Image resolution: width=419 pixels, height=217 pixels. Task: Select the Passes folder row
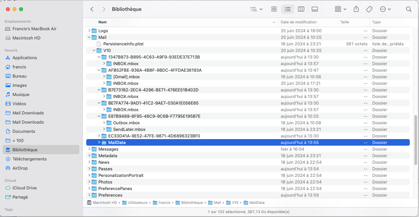[248, 169]
